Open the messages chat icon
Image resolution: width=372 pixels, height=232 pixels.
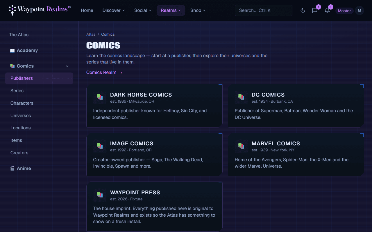coord(315,10)
